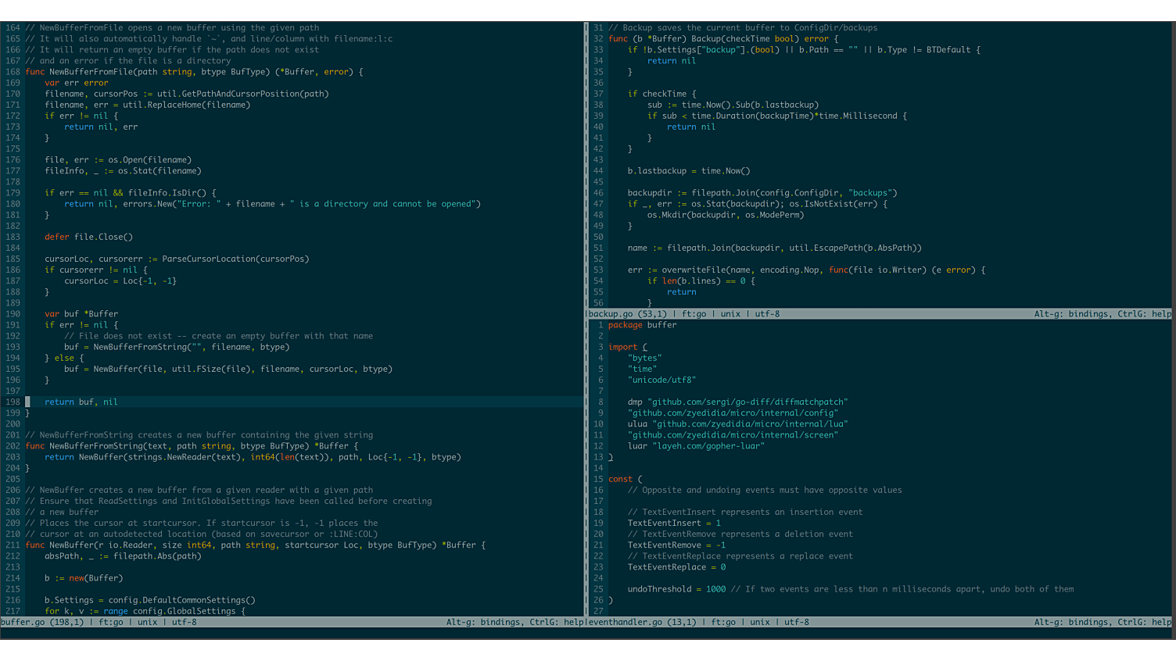The image size is (1176, 661).
Task: Place cursor on 'return buf, nil' line
Action: (x=81, y=402)
